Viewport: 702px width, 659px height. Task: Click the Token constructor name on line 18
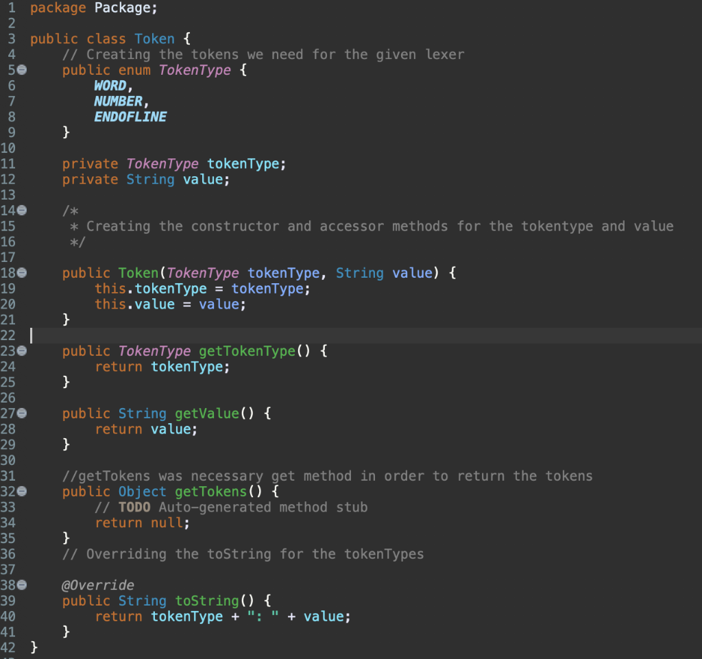click(x=138, y=273)
